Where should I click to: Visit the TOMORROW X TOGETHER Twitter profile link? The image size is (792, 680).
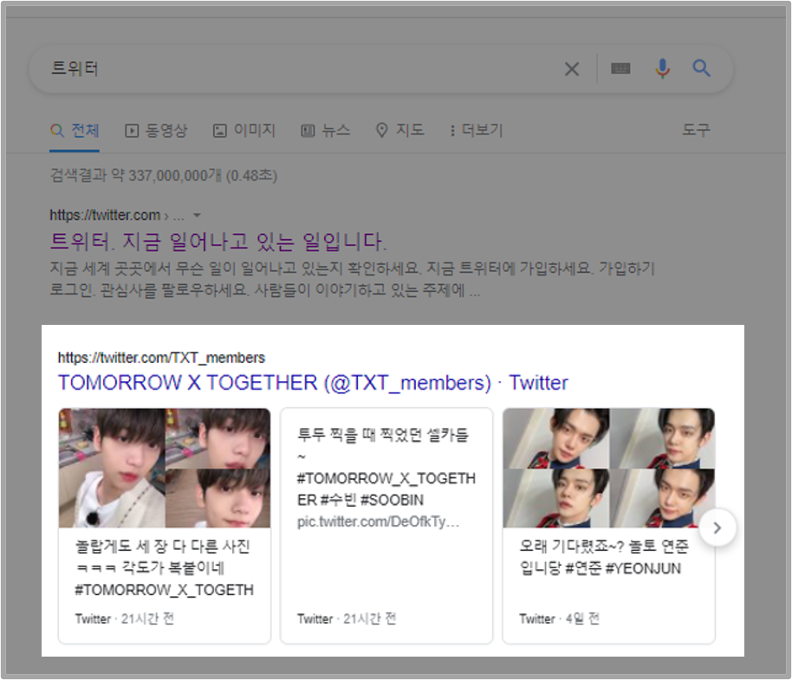pos(311,382)
